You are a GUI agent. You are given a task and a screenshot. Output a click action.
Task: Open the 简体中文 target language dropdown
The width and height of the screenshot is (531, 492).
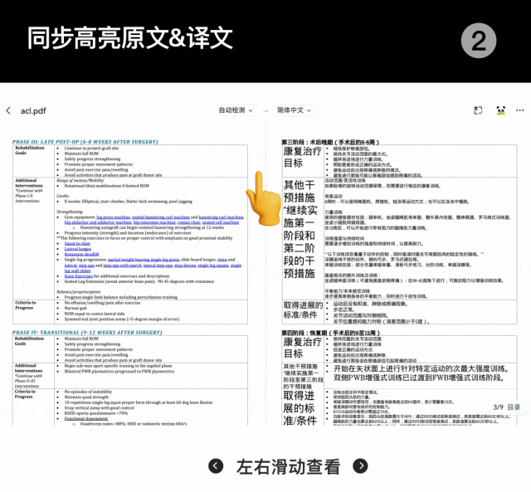tap(294, 110)
